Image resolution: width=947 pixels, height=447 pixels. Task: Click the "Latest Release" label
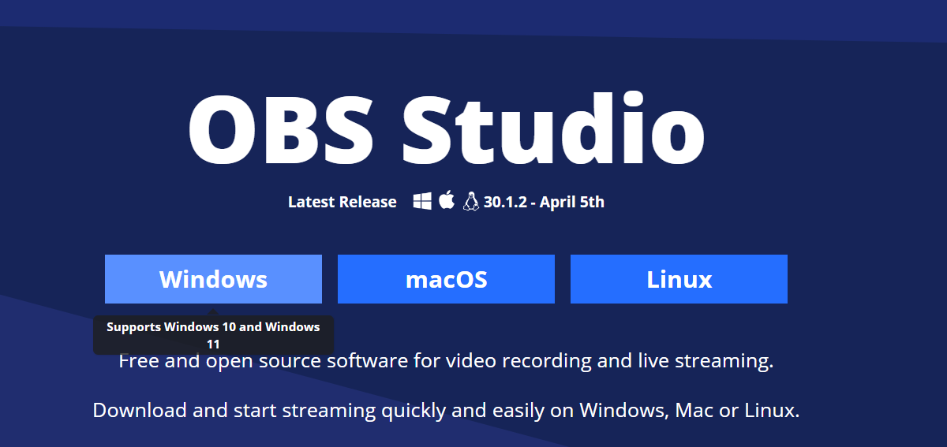point(342,202)
